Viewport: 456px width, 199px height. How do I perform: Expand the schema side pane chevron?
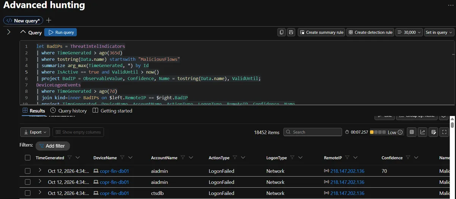point(8,32)
